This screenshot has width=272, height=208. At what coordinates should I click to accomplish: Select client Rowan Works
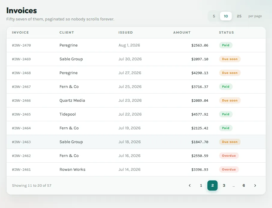click(72, 170)
